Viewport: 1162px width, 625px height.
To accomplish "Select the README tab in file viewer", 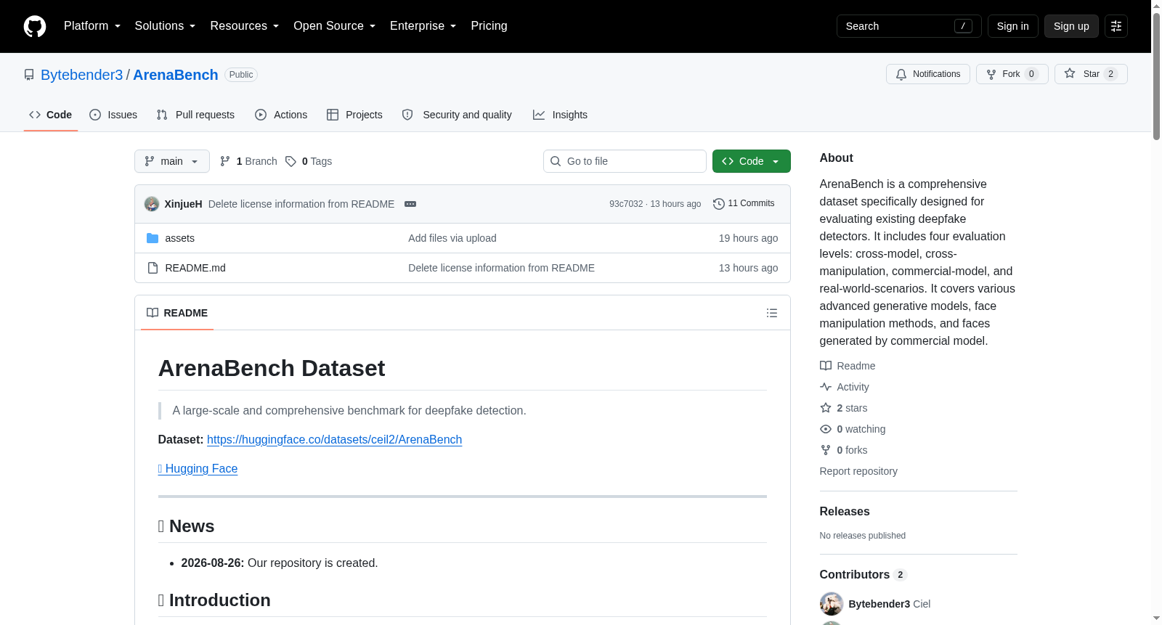I will click(177, 313).
